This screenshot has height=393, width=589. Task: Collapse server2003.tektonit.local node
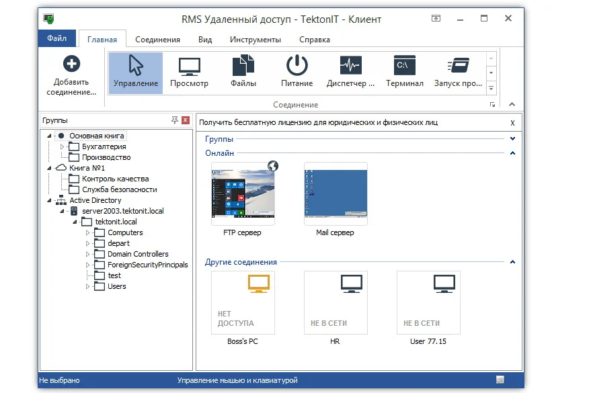click(x=62, y=212)
